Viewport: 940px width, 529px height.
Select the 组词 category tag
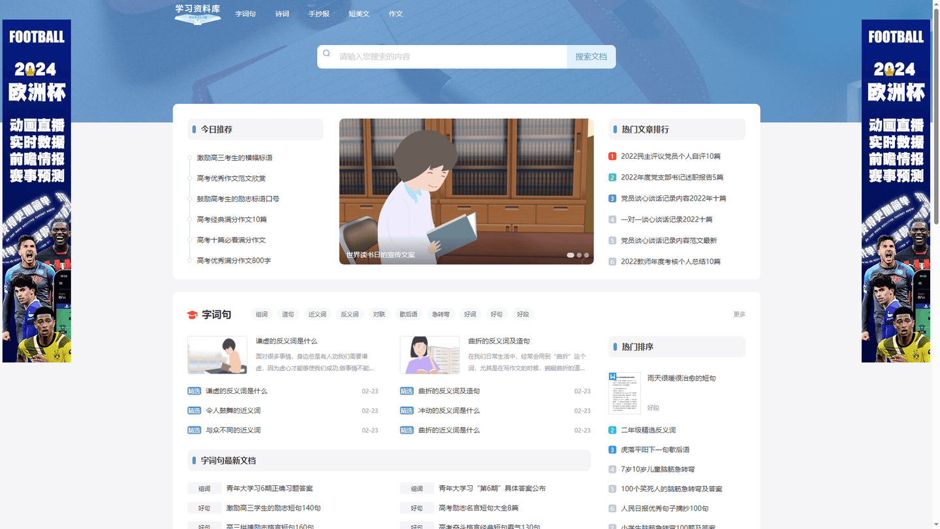click(x=262, y=314)
